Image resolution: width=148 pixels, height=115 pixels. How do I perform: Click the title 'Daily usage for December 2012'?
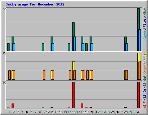tap(35, 4)
